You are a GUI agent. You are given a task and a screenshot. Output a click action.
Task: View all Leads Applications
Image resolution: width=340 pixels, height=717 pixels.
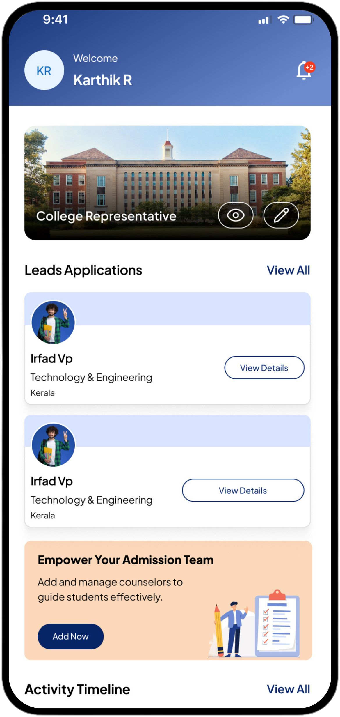pos(288,270)
